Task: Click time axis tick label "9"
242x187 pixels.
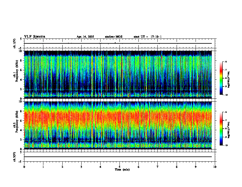Action: click(x=196, y=167)
